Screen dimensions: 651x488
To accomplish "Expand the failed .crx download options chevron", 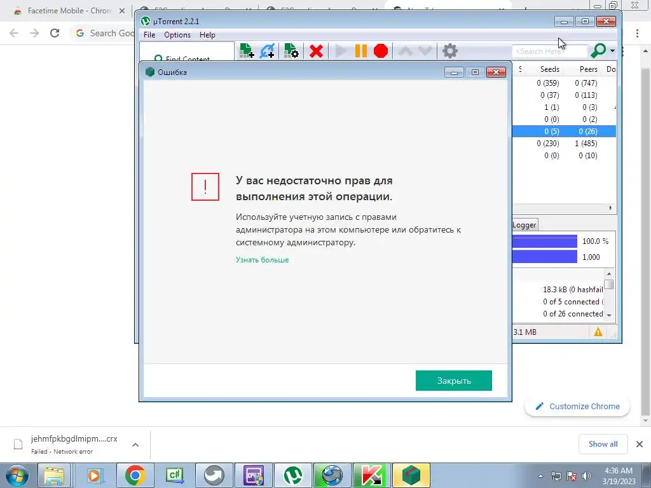I will click(x=135, y=444).
